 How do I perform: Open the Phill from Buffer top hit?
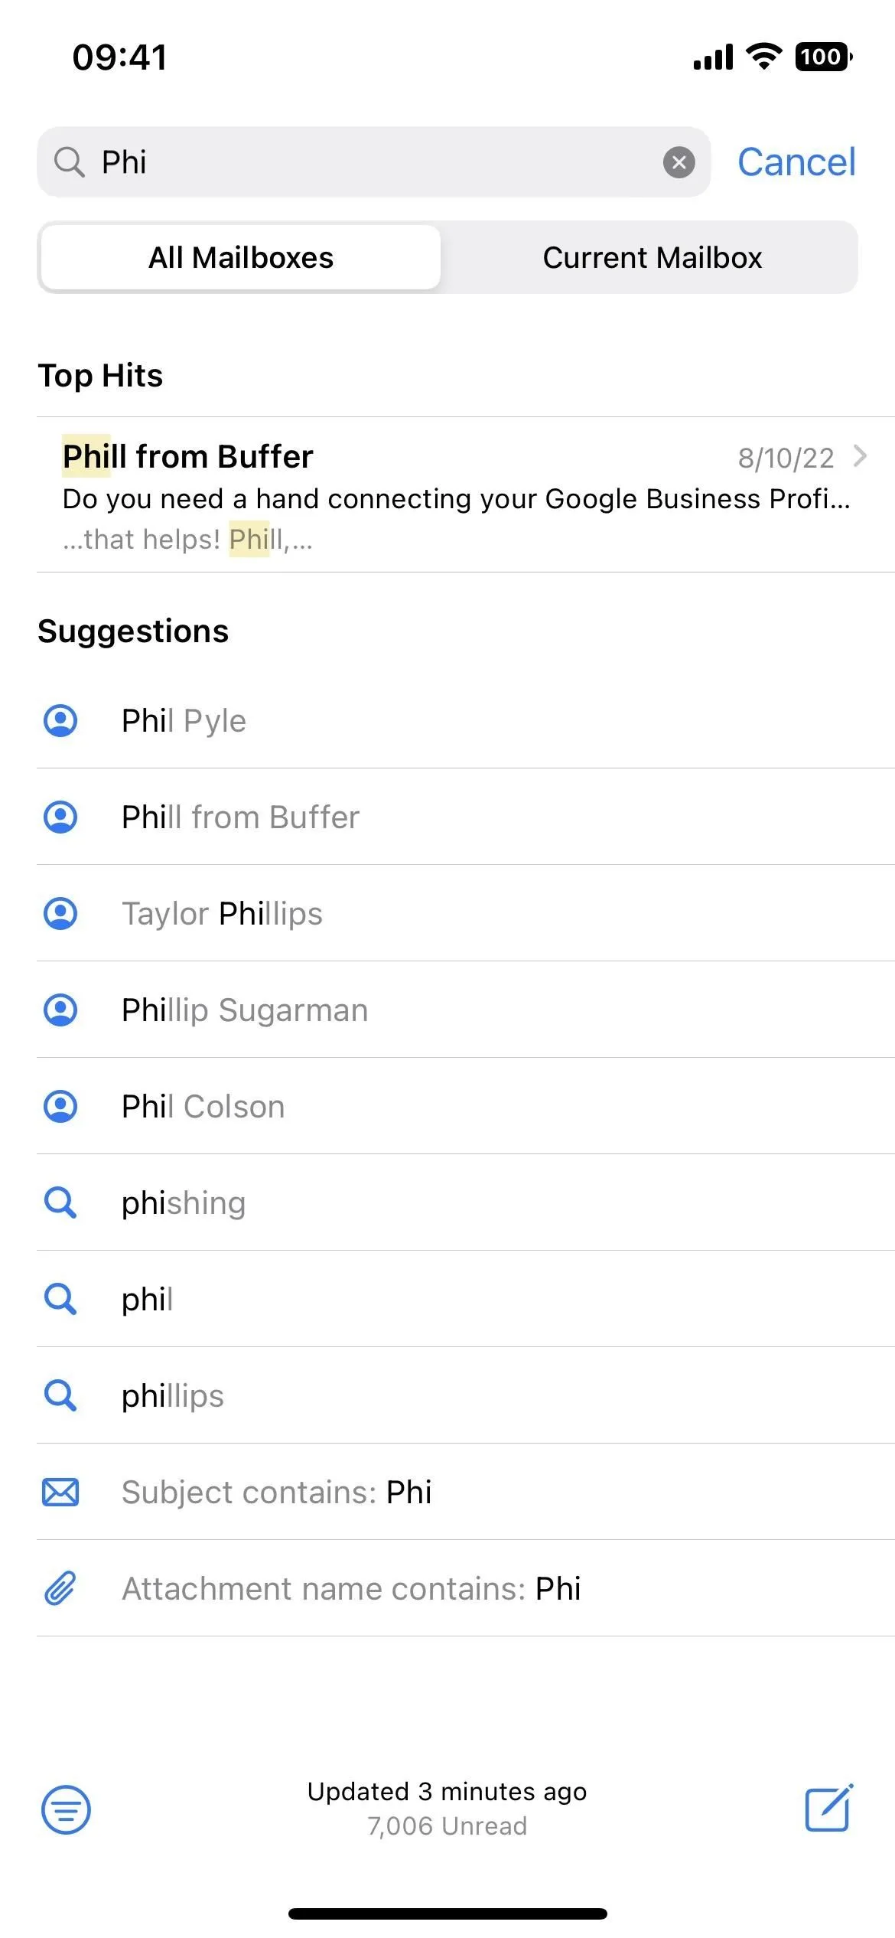(x=466, y=495)
